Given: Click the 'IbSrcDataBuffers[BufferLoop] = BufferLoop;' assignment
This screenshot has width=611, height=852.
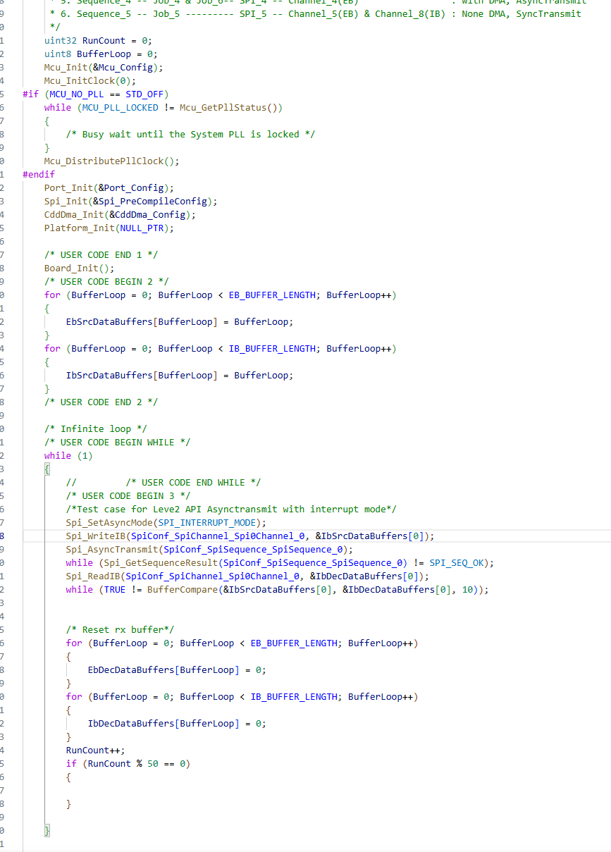Looking at the screenshot, I should point(180,375).
